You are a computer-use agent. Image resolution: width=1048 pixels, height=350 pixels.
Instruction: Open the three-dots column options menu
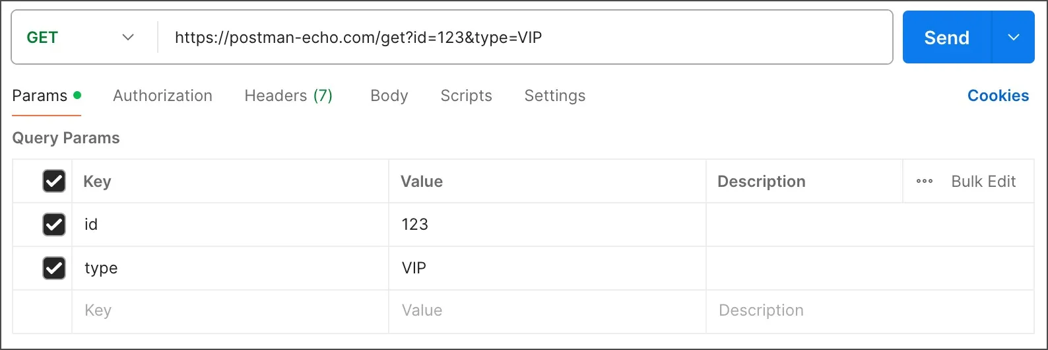point(925,181)
